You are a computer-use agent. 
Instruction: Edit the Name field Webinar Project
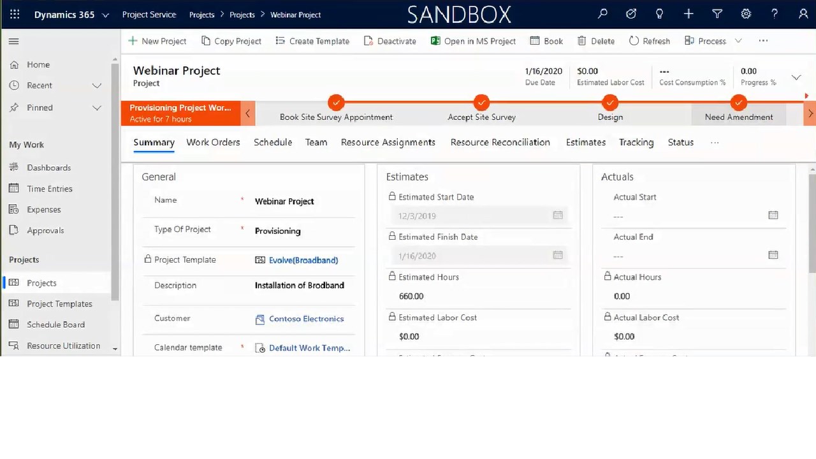coord(284,201)
